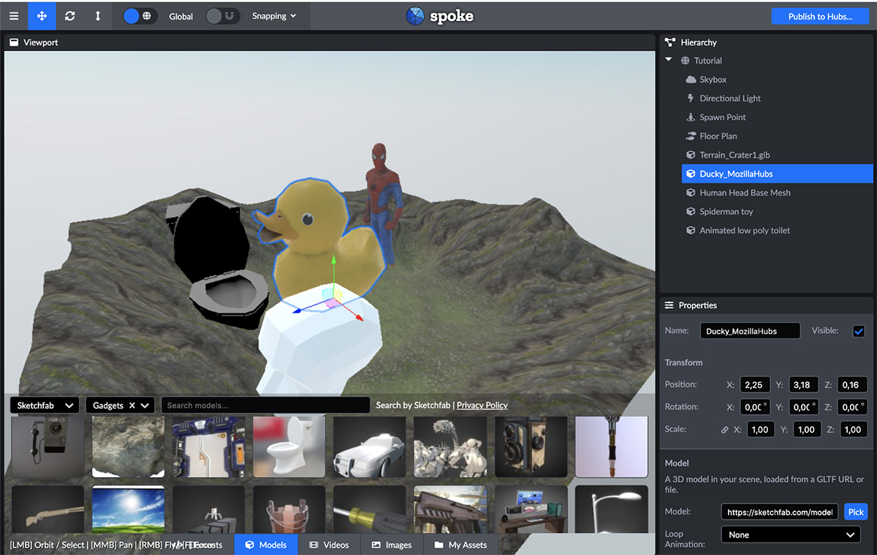This screenshot has height=555, width=877.
Task: Click the Spoke logo in the toolbar
Action: click(439, 16)
